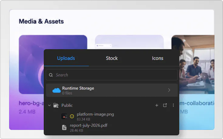
Task: Click the Runtime Storage chevron arrow
Action: click(x=169, y=90)
